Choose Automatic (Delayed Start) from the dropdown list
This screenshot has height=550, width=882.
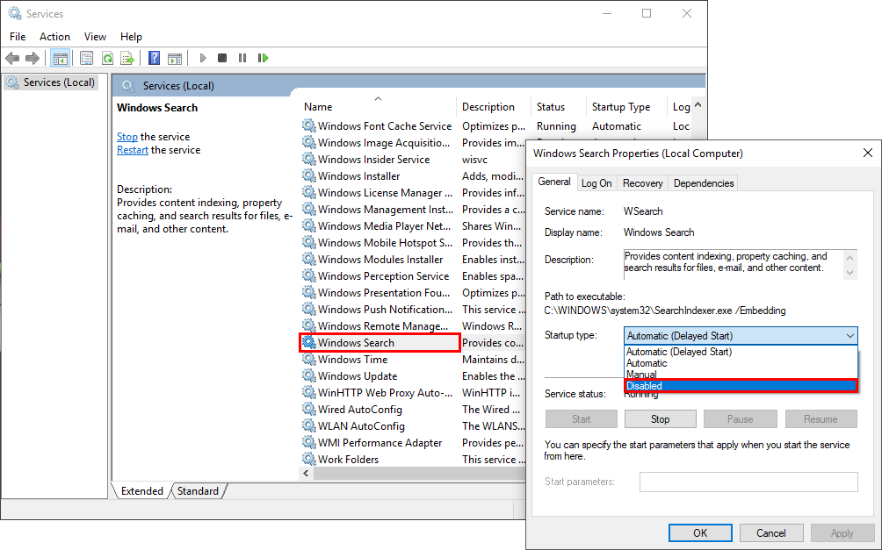(x=741, y=352)
